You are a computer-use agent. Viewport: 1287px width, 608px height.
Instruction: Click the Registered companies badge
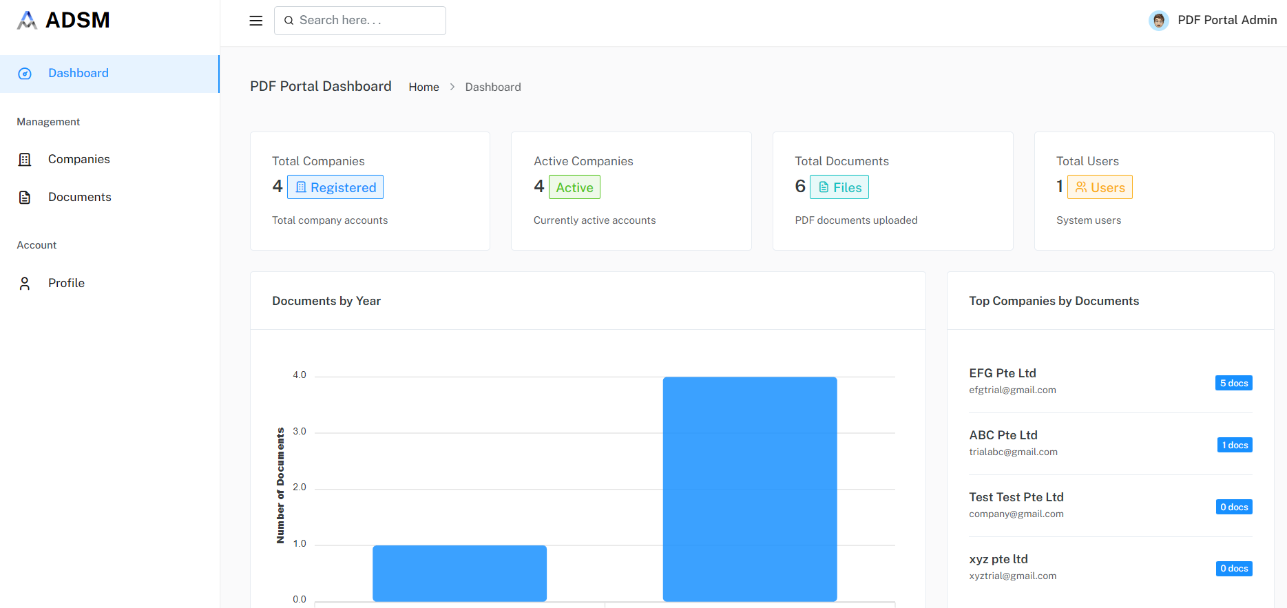click(x=335, y=187)
